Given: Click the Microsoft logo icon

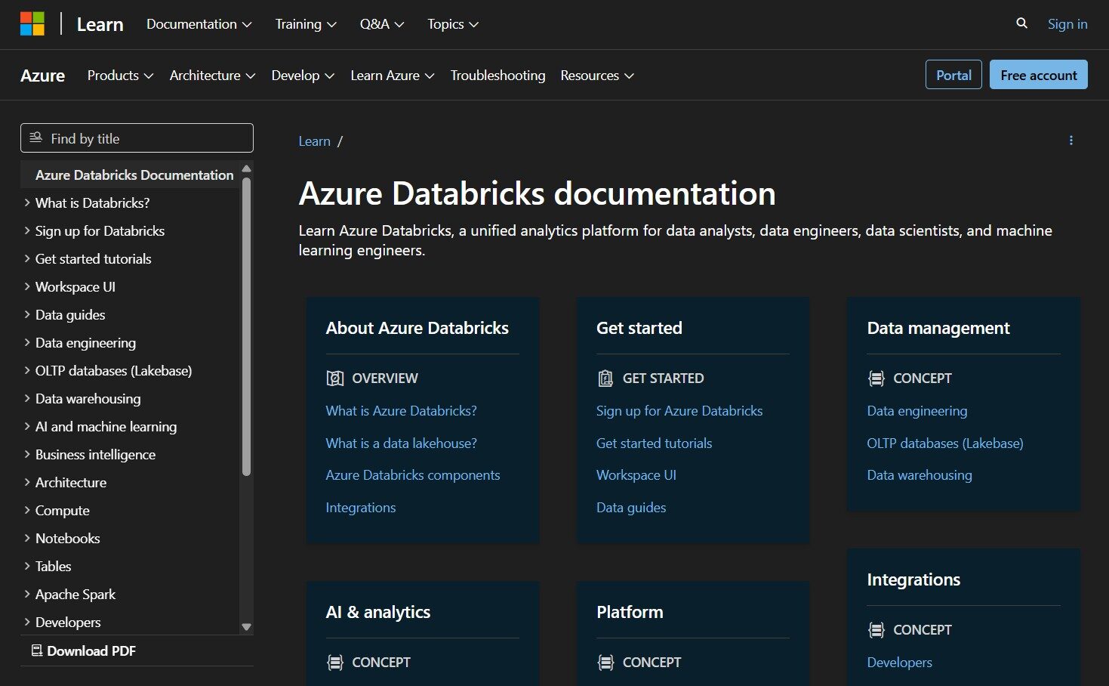Looking at the screenshot, I should pyautogui.click(x=32, y=24).
